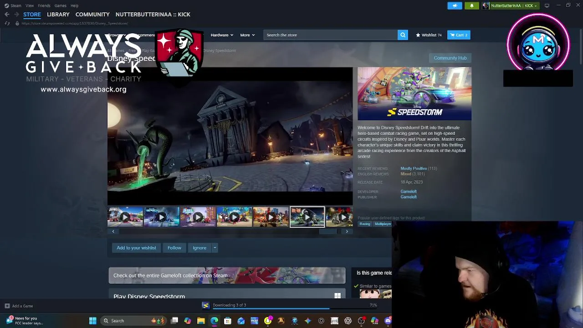Click the media strip scrollbar track

[230, 231]
